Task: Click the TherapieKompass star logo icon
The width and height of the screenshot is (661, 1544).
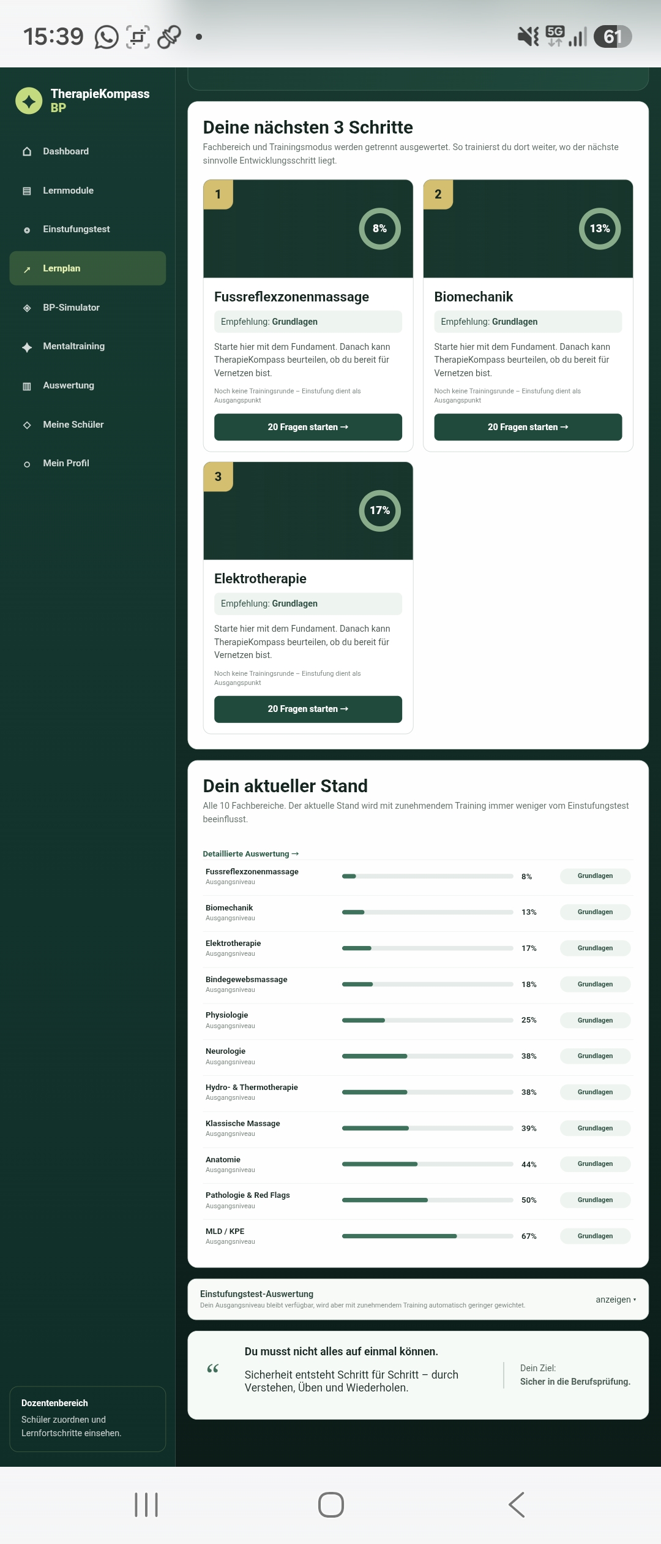Action: pos(29,100)
